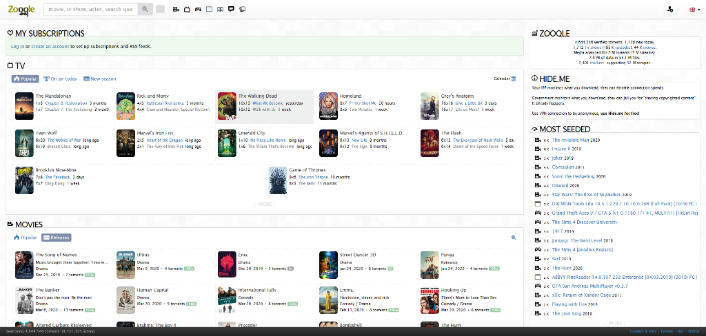The image size is (706, 336).
Task: Click gamepad icon beside Sims 4 Discover University
Action: point(537,222)
